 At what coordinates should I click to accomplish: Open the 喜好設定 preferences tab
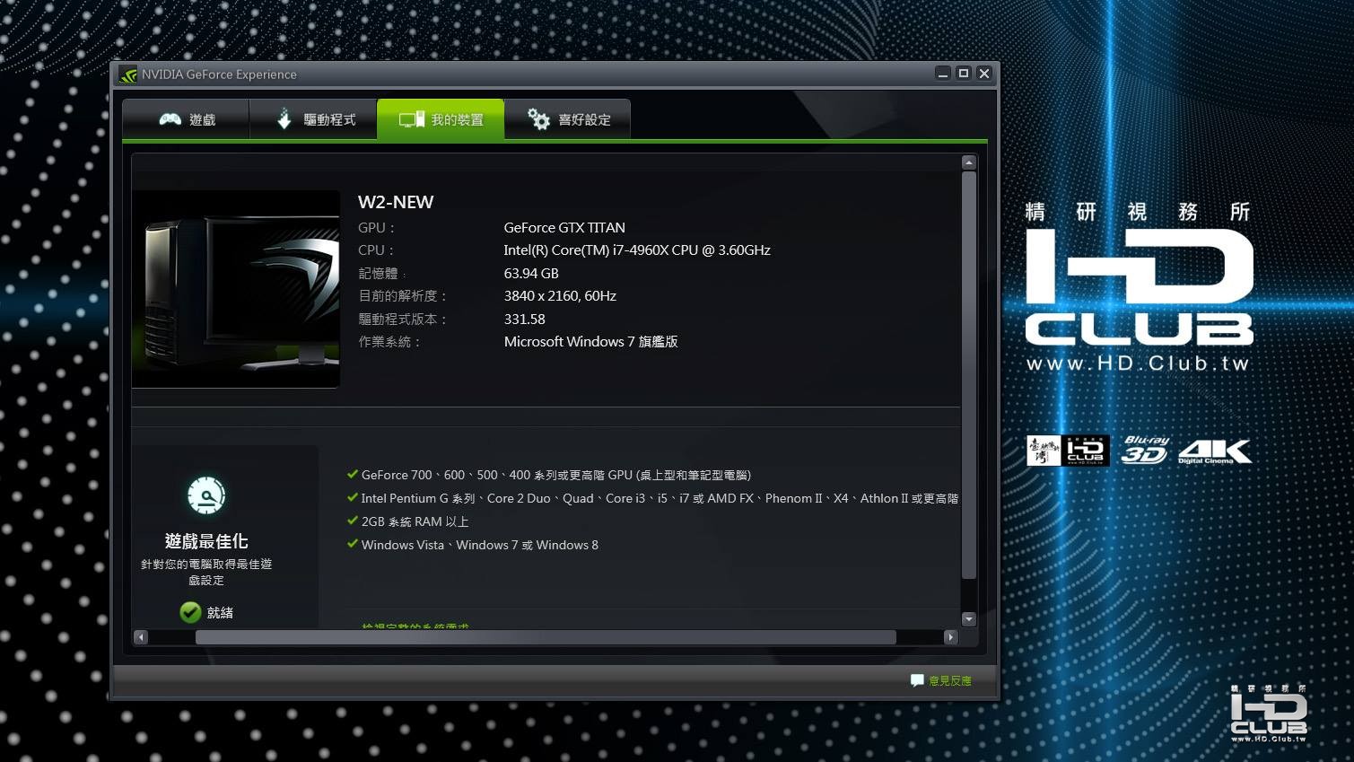point(568,119)
